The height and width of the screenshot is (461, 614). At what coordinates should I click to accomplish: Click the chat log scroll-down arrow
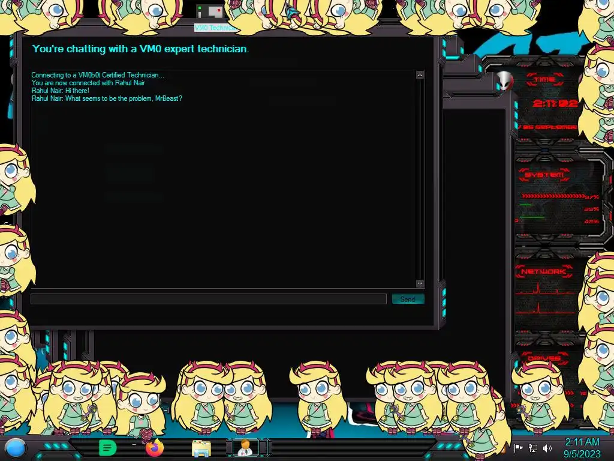[420, 283]
